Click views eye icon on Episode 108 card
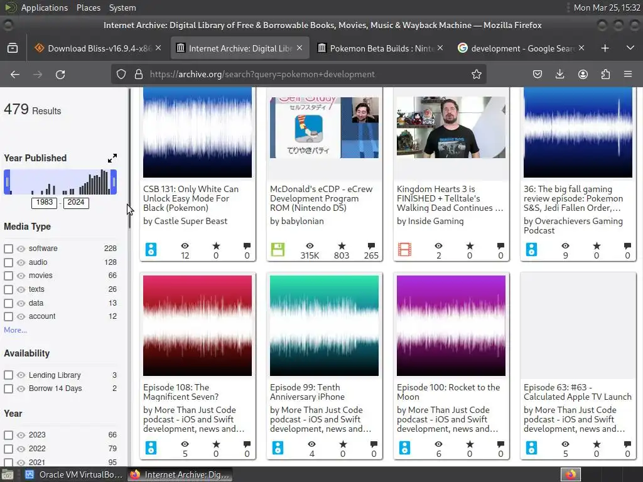This screenshot has height=482, width=643. (185, 444)
